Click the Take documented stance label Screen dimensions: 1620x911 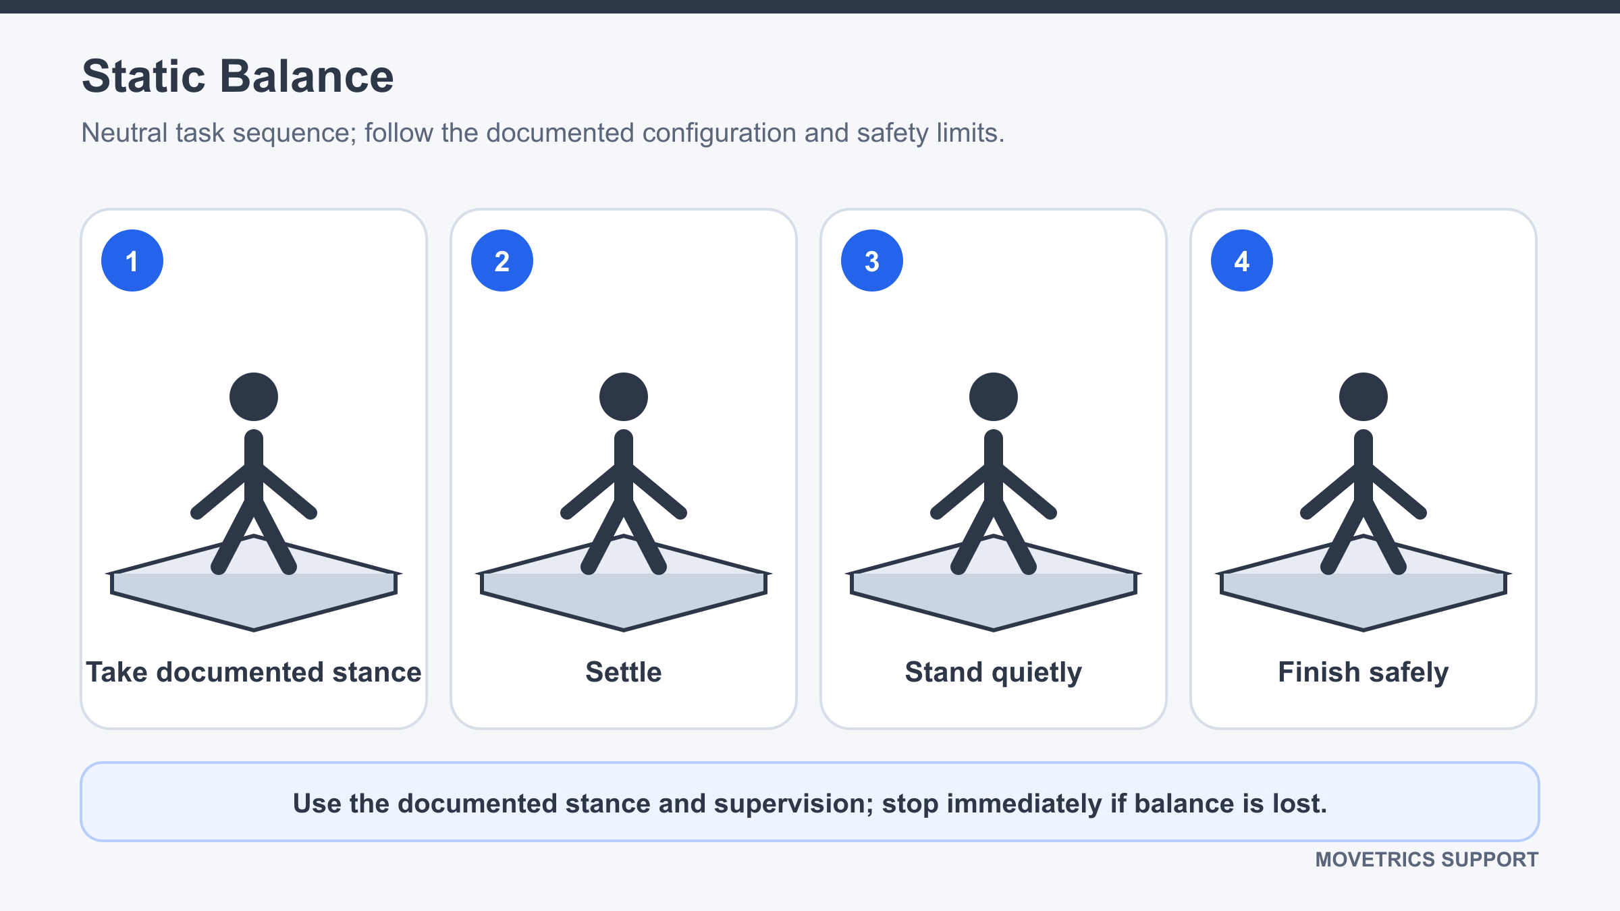(x=254, y=672)
